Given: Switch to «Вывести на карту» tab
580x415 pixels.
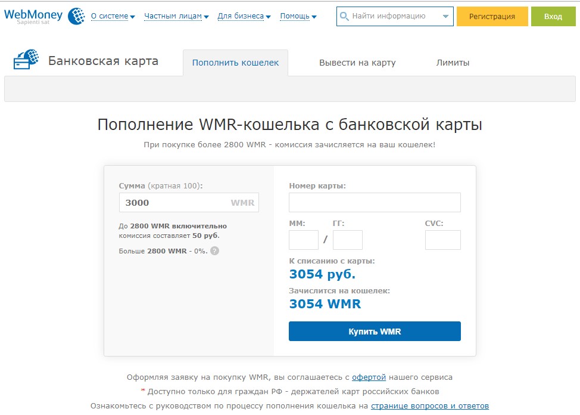Looking at the screenshot, I should (357, 63).
